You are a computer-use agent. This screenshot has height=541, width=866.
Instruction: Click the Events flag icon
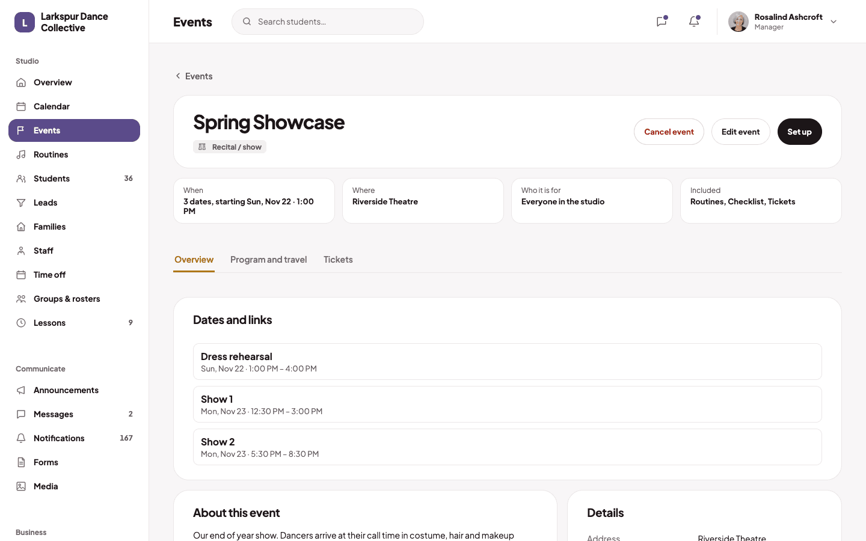(21, 130)
